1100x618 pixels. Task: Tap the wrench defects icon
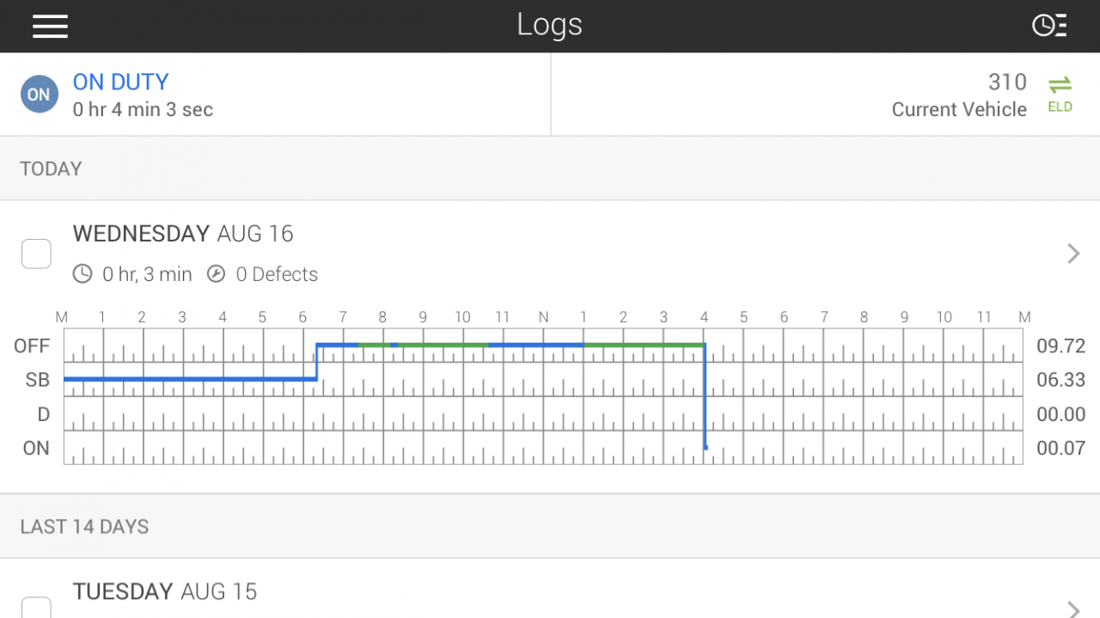point(216,274)
